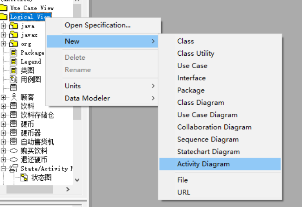Click the 用例图 use case diagram icon
The height and width of the screenshot is (207, 302).
(x=13, y=79)
